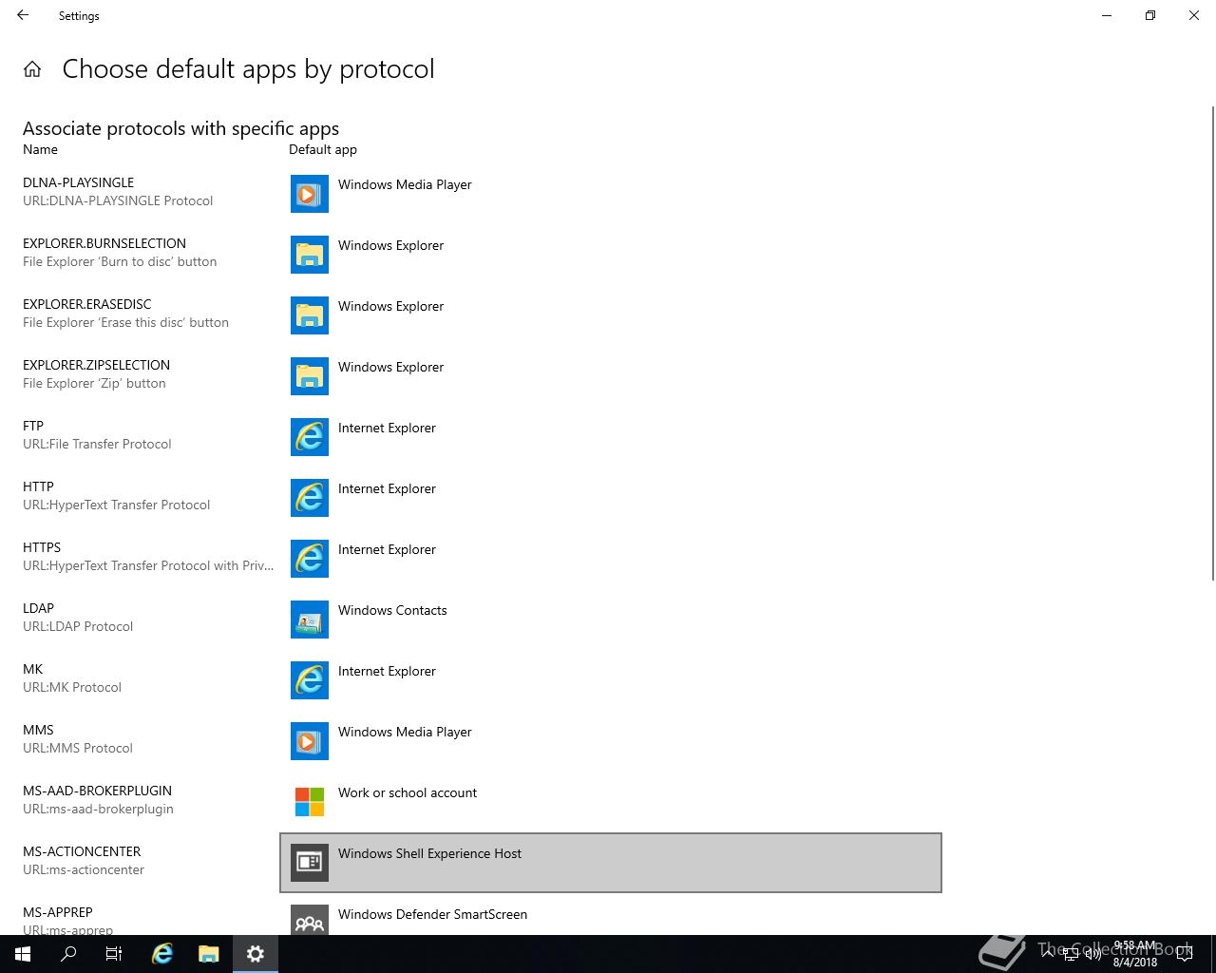Click the EXPLORER.ERASEDISC protocol name

(x=87, y=304)
